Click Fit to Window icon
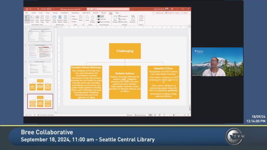The width and height of the screenshot is (267, 150). [92, 18]
